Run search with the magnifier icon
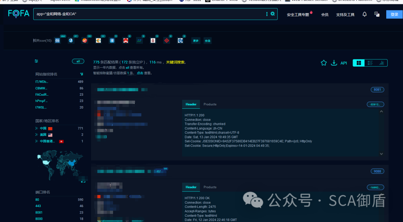This screenshot has height=222, width=403. click(273, 14)
